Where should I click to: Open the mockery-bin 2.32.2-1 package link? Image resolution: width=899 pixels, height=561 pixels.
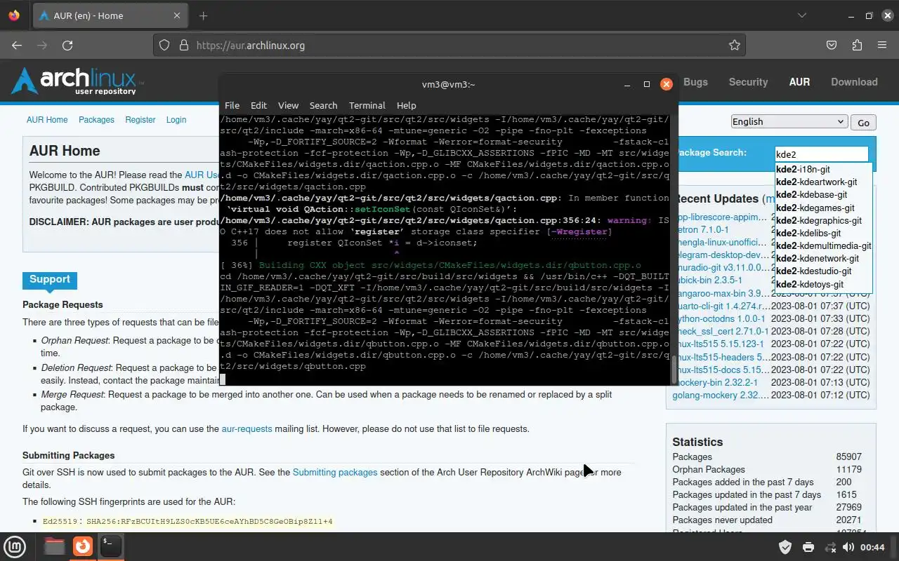[x=715, y=382]
